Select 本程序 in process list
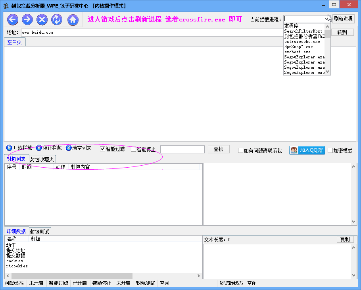 304,26
